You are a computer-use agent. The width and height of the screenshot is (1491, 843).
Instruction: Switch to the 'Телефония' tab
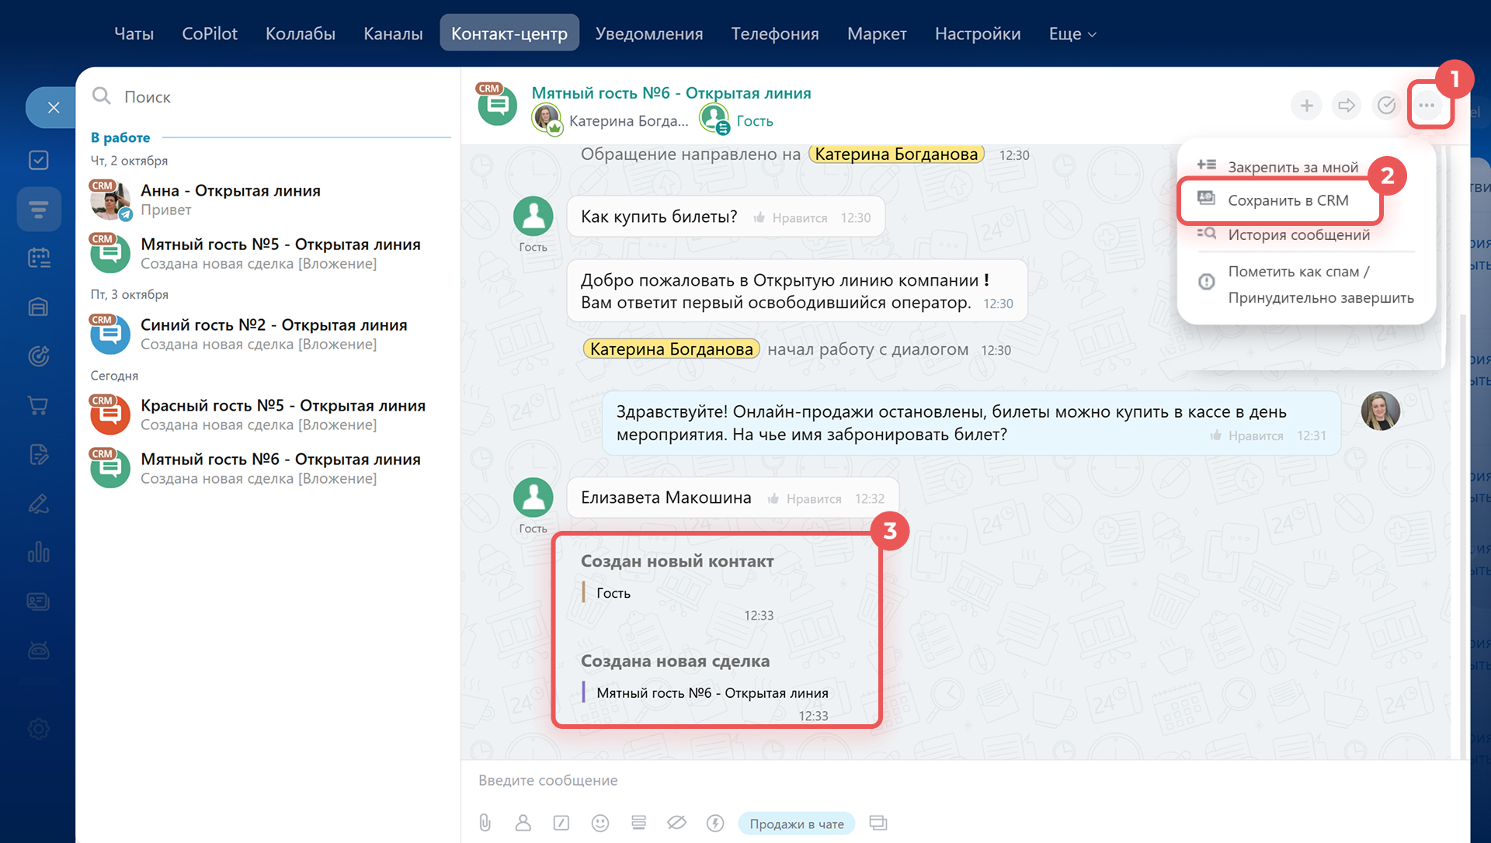click(x=774, y=34)
